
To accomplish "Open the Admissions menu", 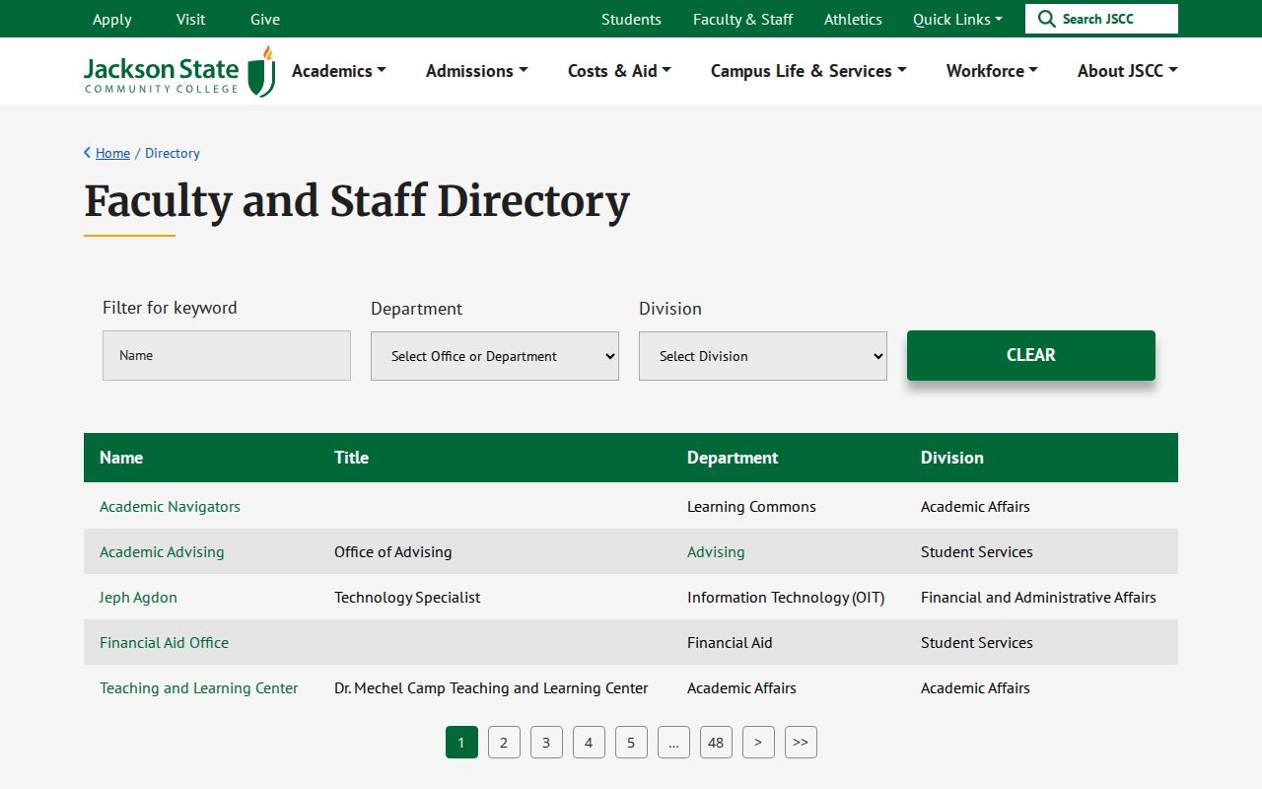I will tap(477, 71).
